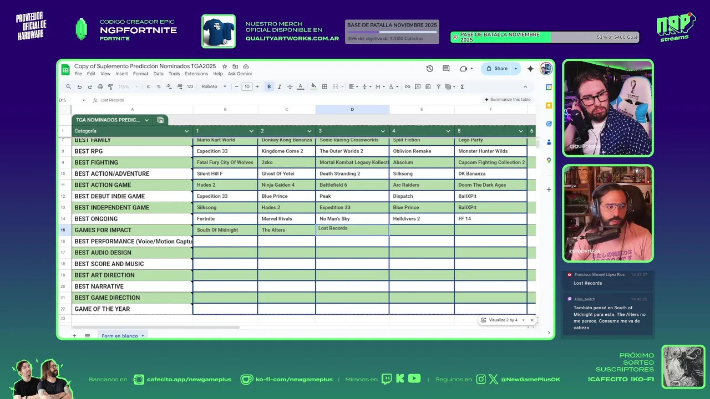
Task: Toggle bold formatting
Action: coord(269,86)
